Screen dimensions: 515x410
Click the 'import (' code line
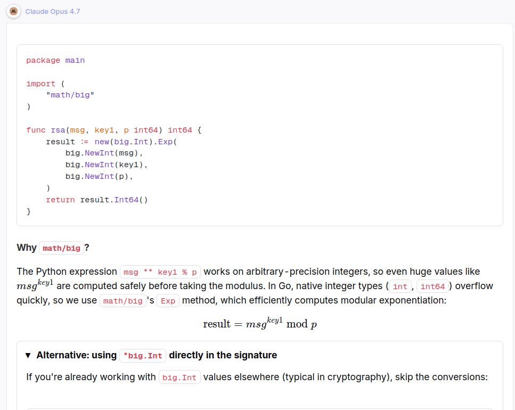[46, 84]
